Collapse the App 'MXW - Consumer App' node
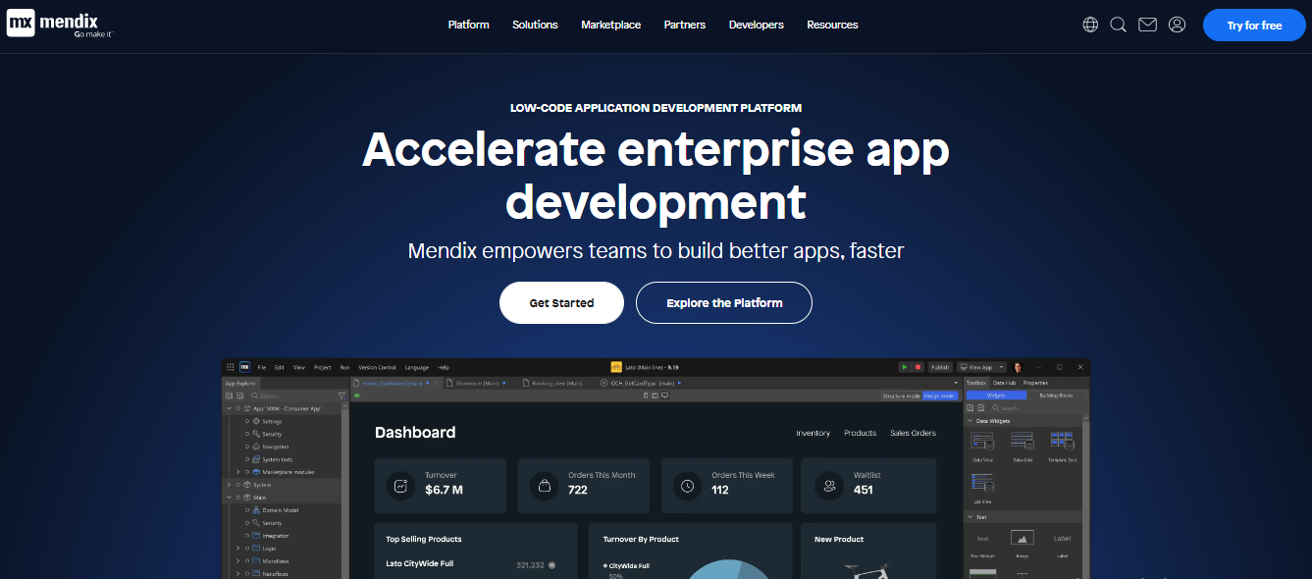The height and width of the screenshot is (579, 1312). [x=229, y=408]
